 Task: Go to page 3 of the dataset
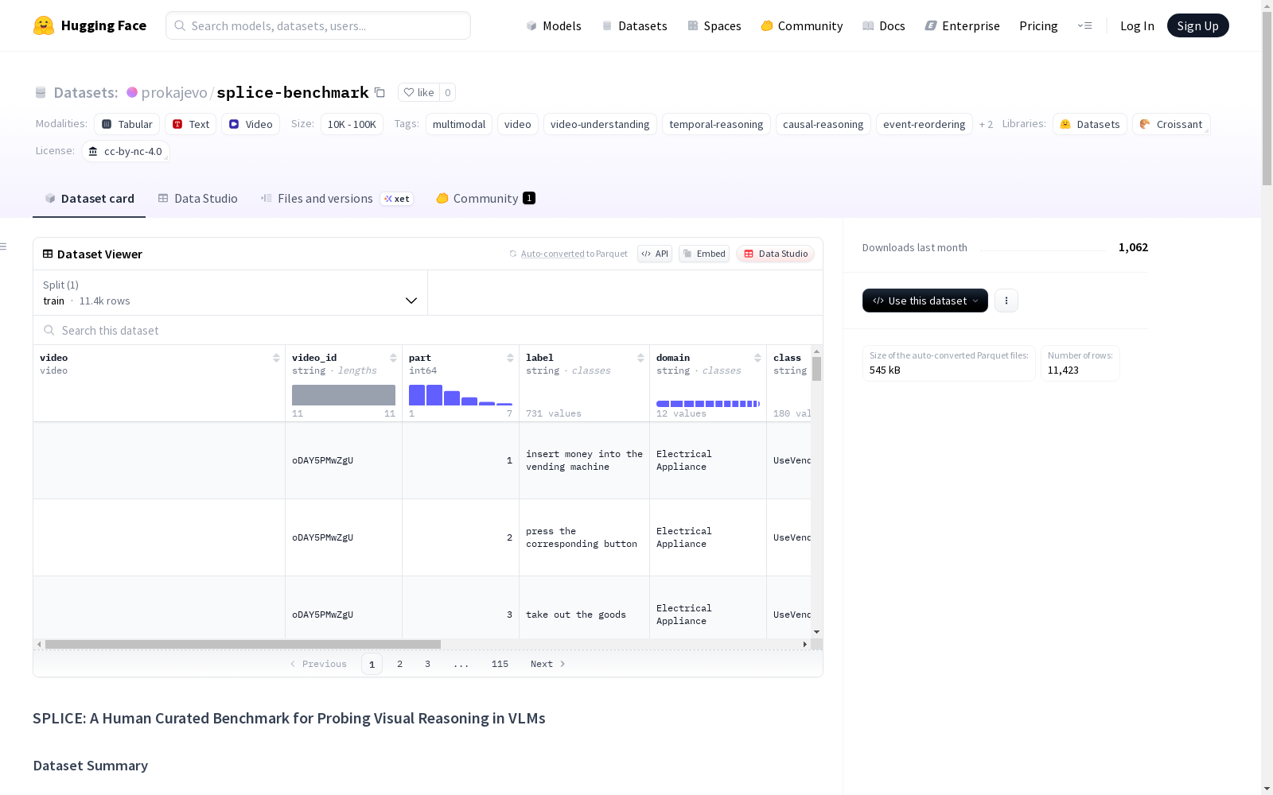click(428, 664)
